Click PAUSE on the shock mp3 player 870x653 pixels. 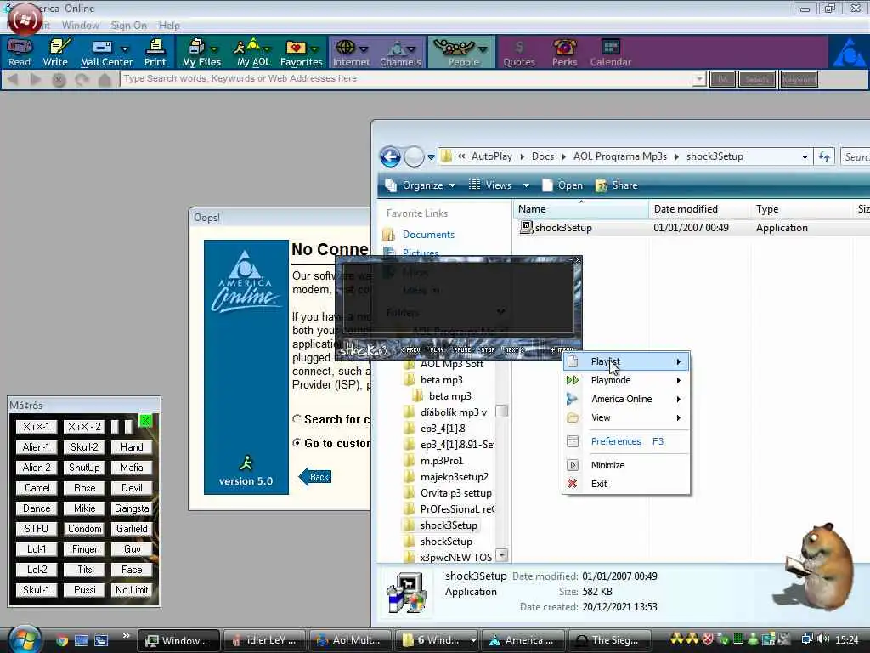click(x=461, y=349)
